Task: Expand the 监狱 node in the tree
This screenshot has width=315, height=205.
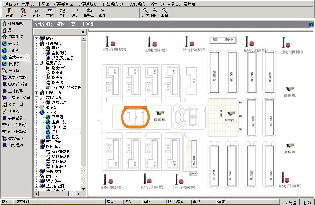Action: pos(37,38)
